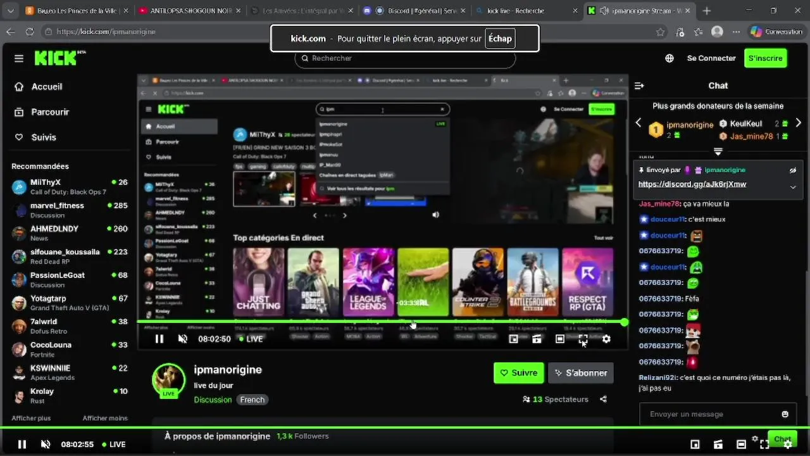The width and height of the screenshot is (810, 456).
Task: Open the hamburger menu beside the KICK logo
Action: click(x=19, y=58)
